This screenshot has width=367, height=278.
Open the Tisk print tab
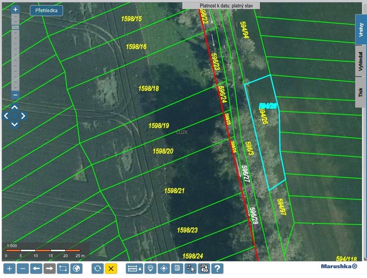(361, 92)
